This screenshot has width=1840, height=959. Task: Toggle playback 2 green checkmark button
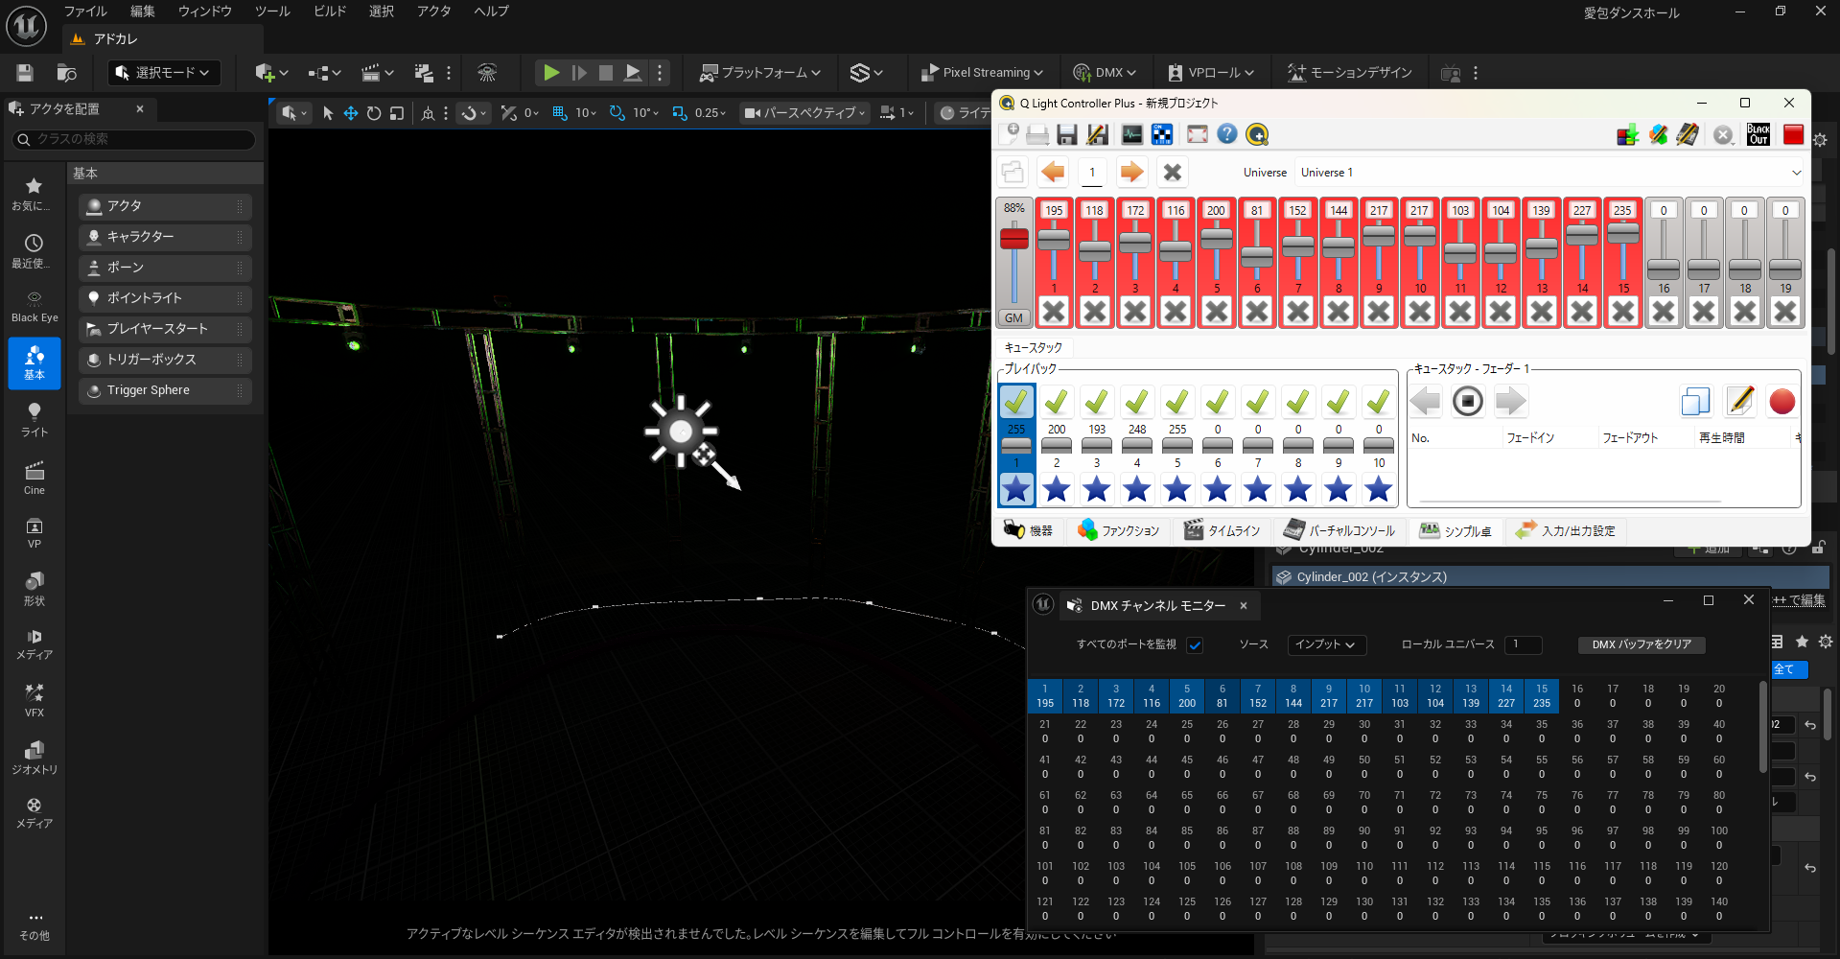[x=1057, y=401]
